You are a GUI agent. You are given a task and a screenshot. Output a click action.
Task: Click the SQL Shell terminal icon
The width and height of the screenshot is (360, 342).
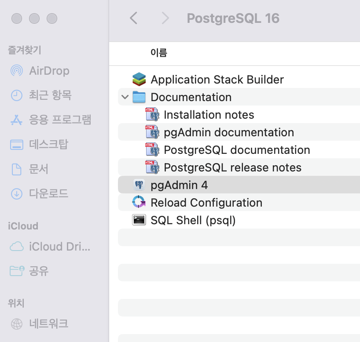[139, 220]
